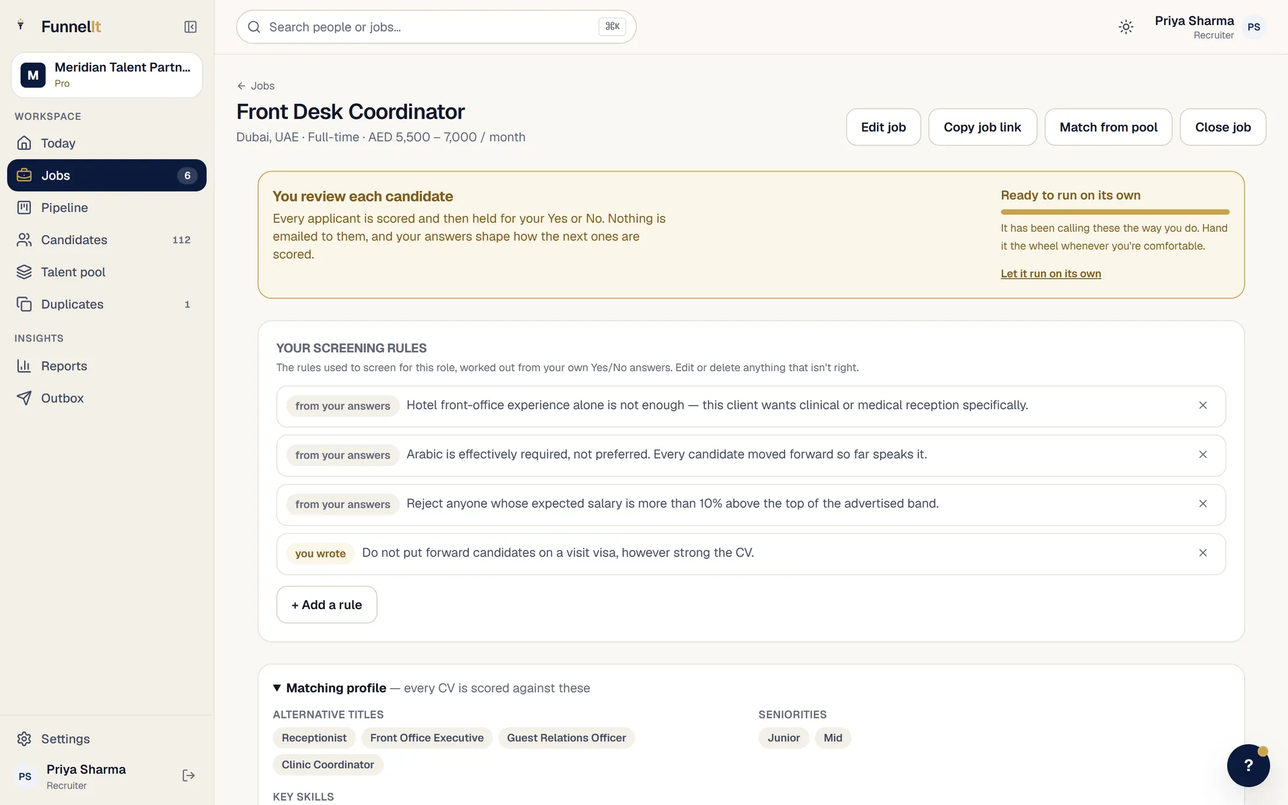The height and width of the screenshot is (805, 1288).
Task: Delete the hotel front-office experience rule
Action: click(x=1203, y=405)
